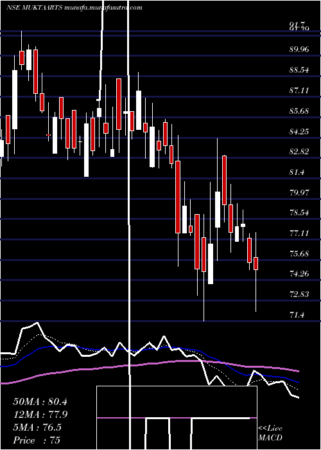The width and height of the screenshot is (321, 450).
Task: Click the 12MA : 77.9 value
Action: pos(40,415)
